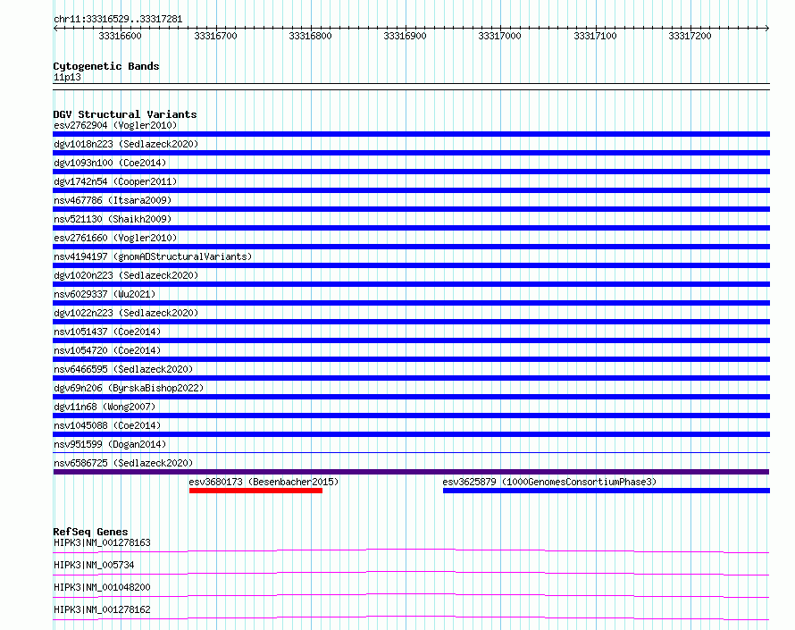Screen dimensions: 795x630
Task: Select nsv6466595 (Sedlazeck2020) variant label
Action: (123, 369)
